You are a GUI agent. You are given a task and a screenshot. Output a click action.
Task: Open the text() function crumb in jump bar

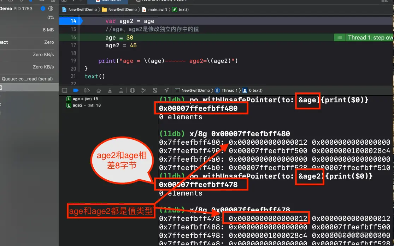181,10
